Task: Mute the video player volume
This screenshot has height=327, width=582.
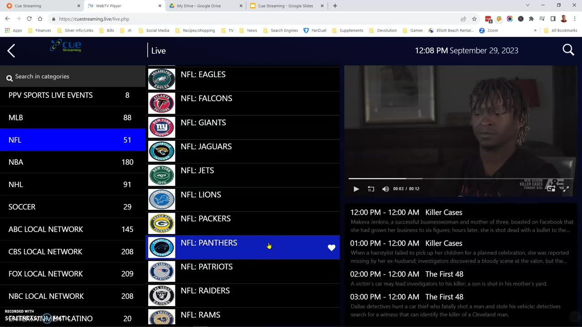Action: (x=386, y=189)
